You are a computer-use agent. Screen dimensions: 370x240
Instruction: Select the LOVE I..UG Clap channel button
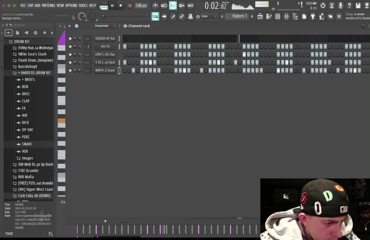(x=105, y=54)
